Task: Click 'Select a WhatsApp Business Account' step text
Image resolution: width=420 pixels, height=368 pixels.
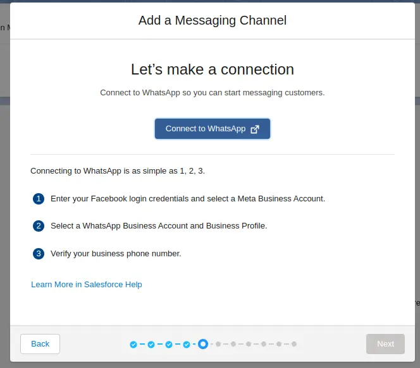Action: tap(159, 226)
